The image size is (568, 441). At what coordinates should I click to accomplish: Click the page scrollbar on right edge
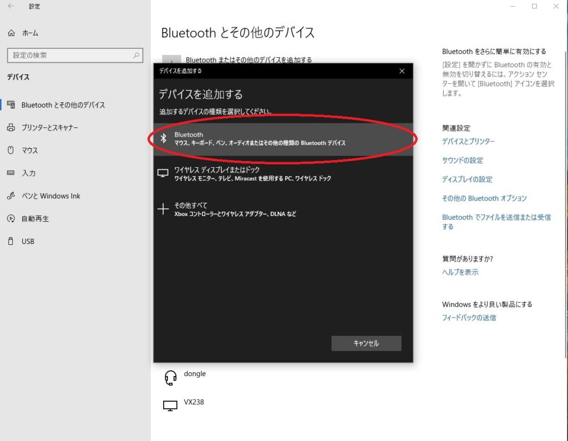(566, 203)
